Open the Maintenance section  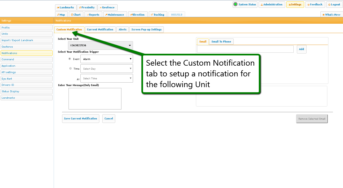(115, 15)
